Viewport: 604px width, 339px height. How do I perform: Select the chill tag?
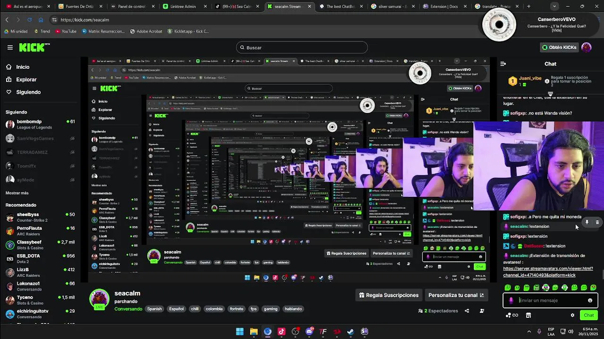[x=195, y=309]
